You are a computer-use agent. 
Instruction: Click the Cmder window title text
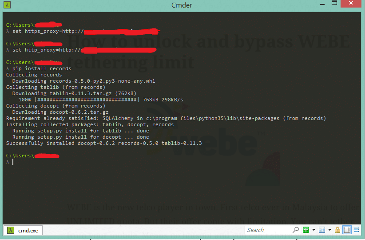point(182,5)
